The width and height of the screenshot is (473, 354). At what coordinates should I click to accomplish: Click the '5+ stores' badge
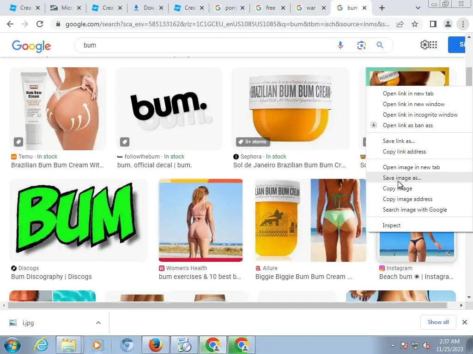[x=253, y=142]
